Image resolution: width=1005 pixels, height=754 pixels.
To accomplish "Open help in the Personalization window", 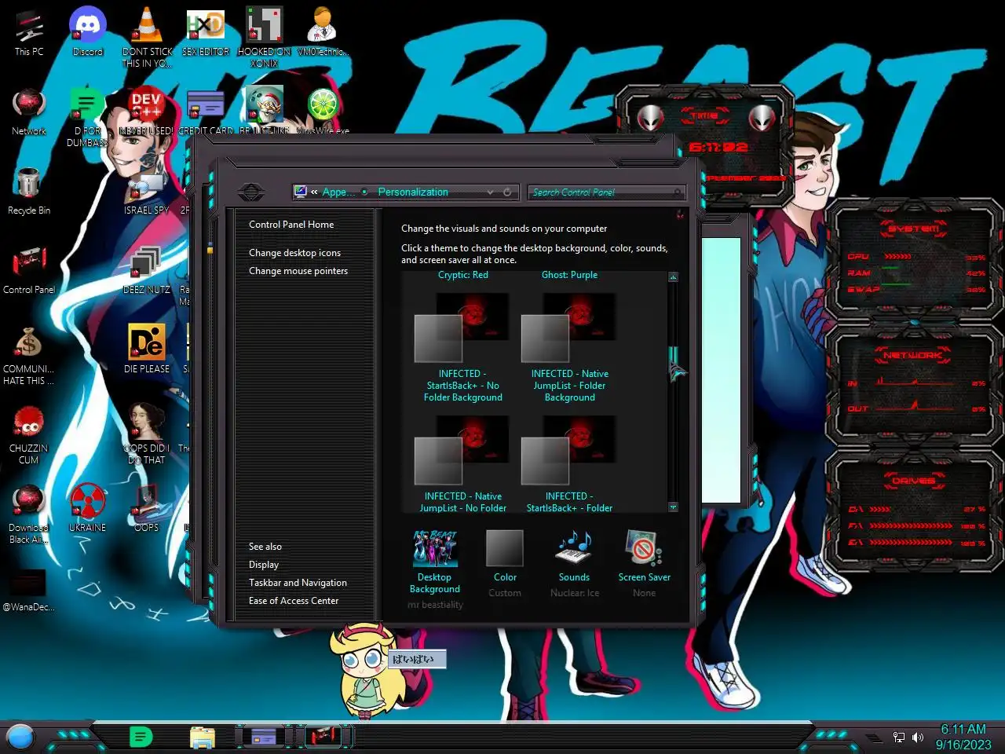I will 680,214.
